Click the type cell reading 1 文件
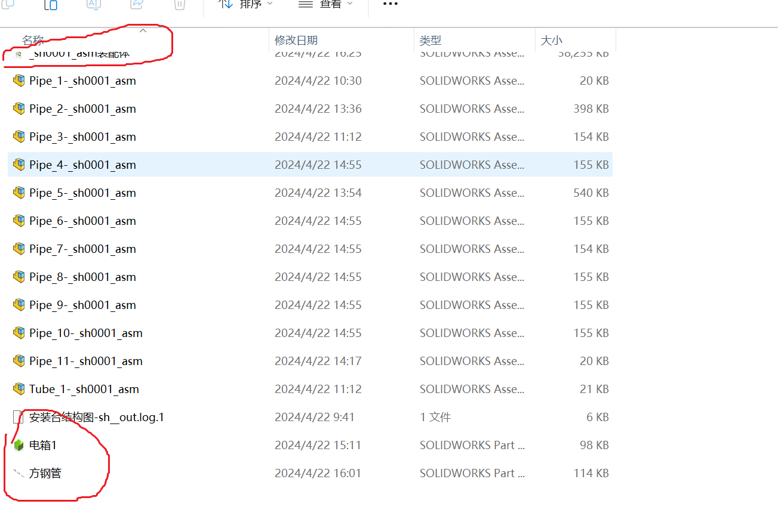 [x=435, y=417]
